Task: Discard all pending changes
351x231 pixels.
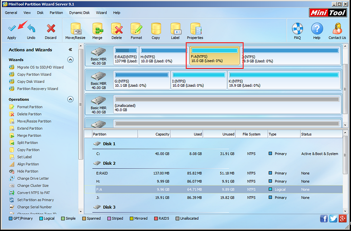Action: 50,31
